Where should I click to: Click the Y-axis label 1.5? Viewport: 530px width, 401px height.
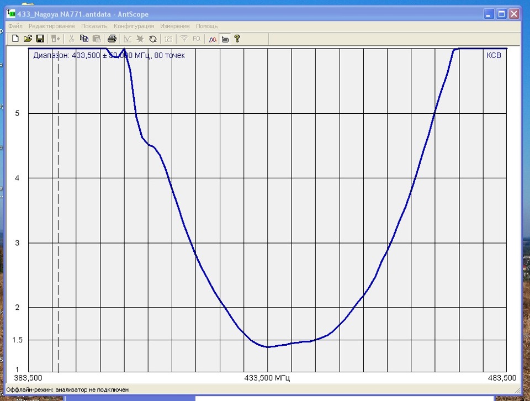point(17,340)
